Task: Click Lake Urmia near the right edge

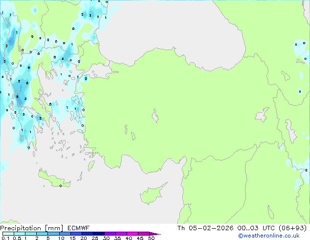Action: [x=292, y=131]
